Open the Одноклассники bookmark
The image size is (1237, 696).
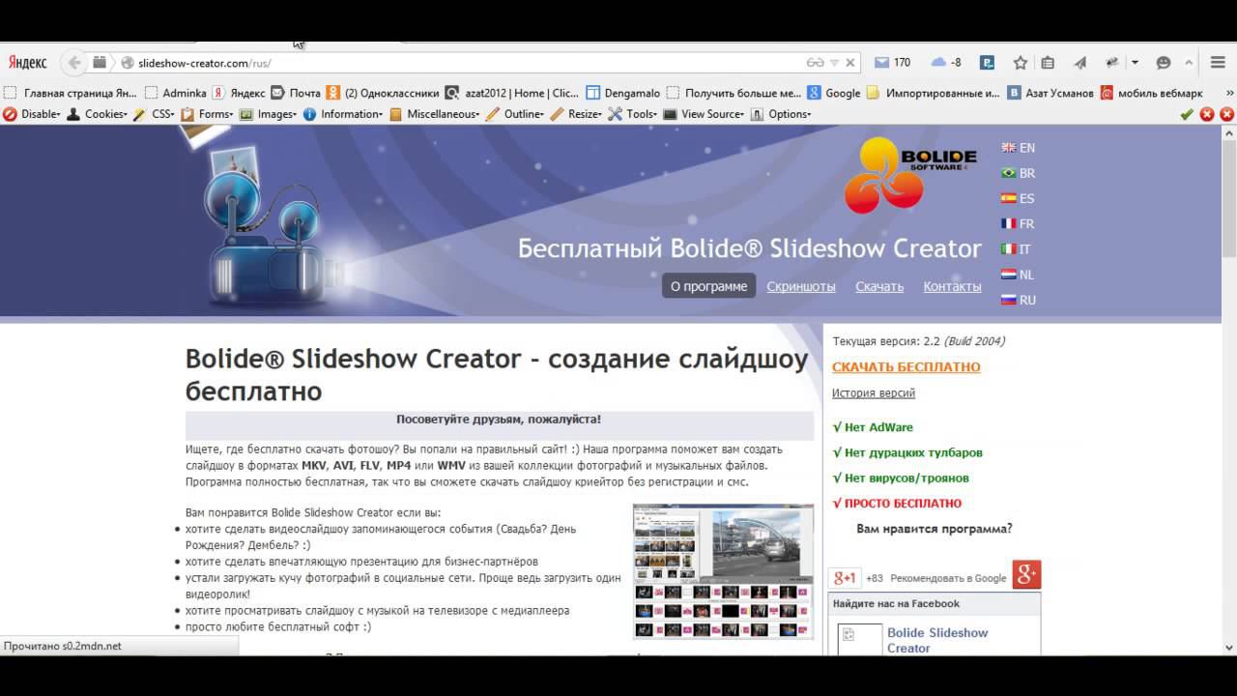coord(383,94)
